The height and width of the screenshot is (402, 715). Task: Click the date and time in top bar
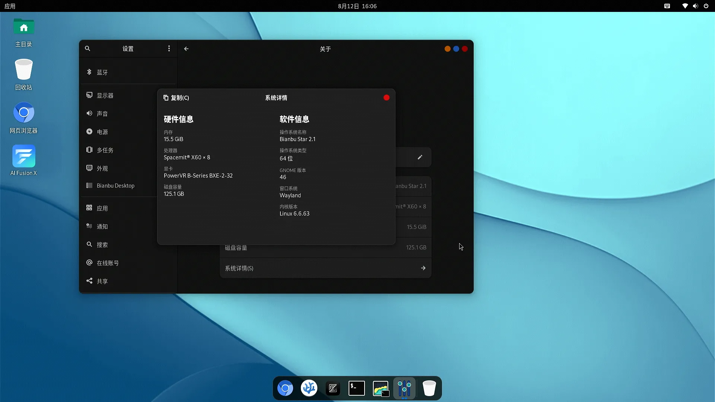[x=357, y=6]
